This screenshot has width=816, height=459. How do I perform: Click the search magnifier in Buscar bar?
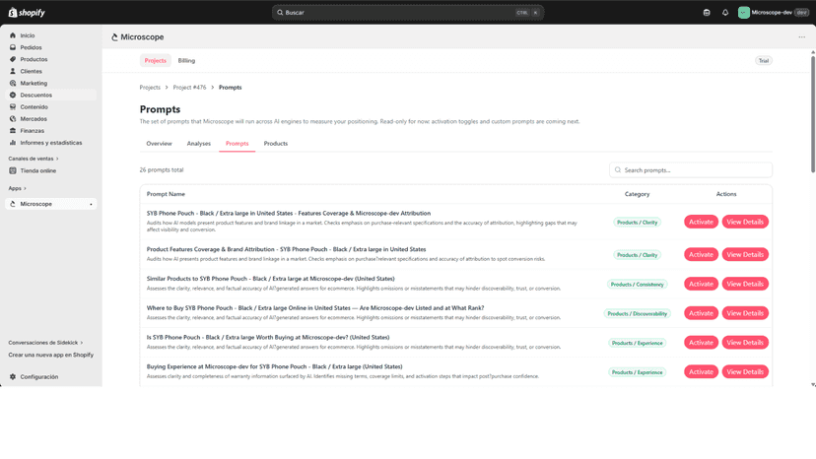pos(280,13)
